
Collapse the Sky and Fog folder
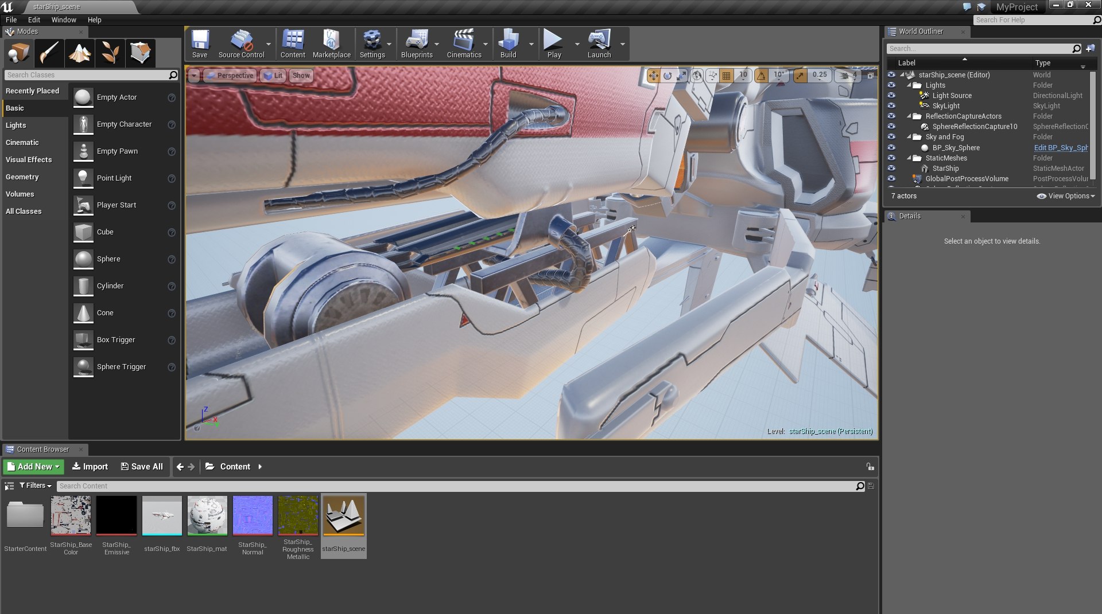(909, 137)
